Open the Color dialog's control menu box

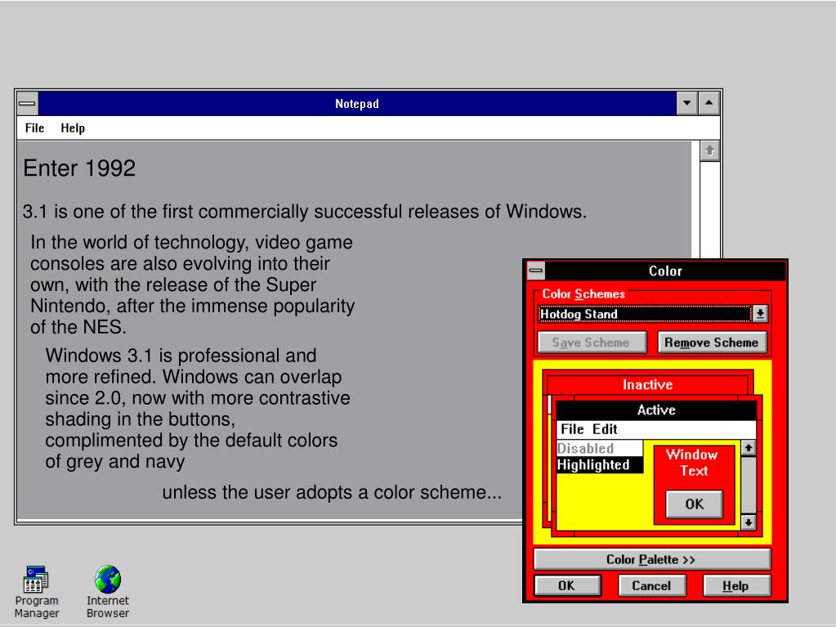(536, 271)
